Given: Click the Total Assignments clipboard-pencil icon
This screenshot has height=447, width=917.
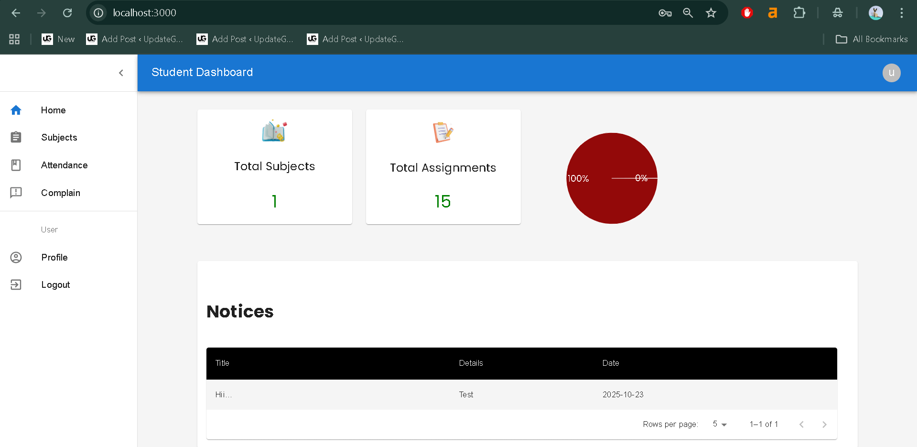Looking at the screenshot, I should 442,132.
